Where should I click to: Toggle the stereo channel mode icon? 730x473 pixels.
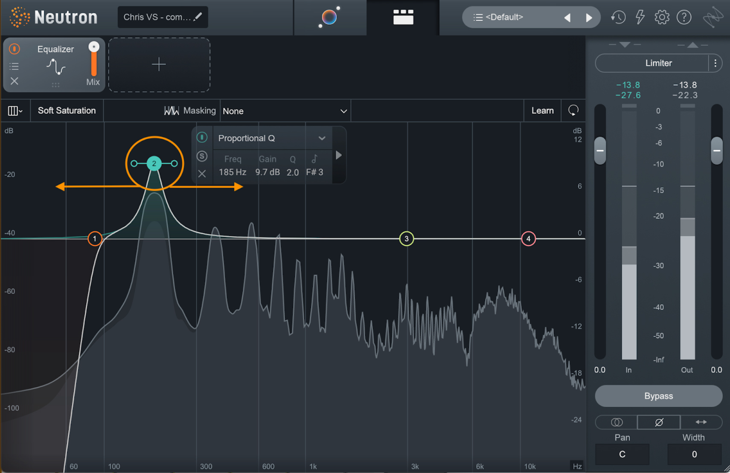[617, 422]
